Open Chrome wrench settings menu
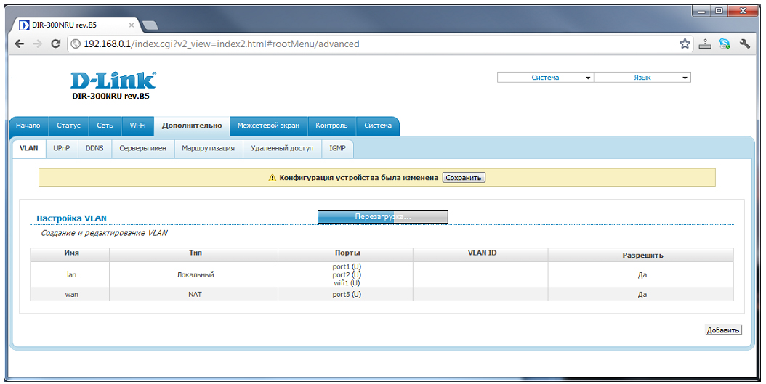The image size is (766, 384). [744, 44]
